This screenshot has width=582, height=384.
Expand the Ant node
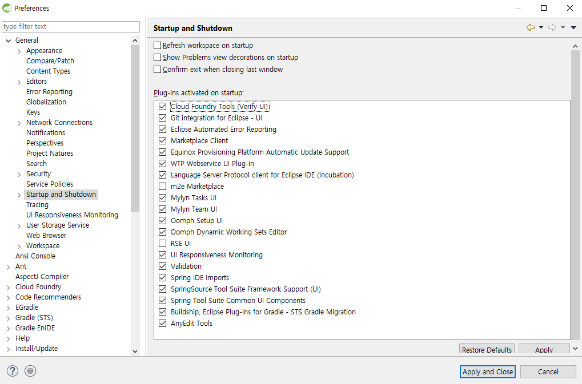(x=8, y=267)
